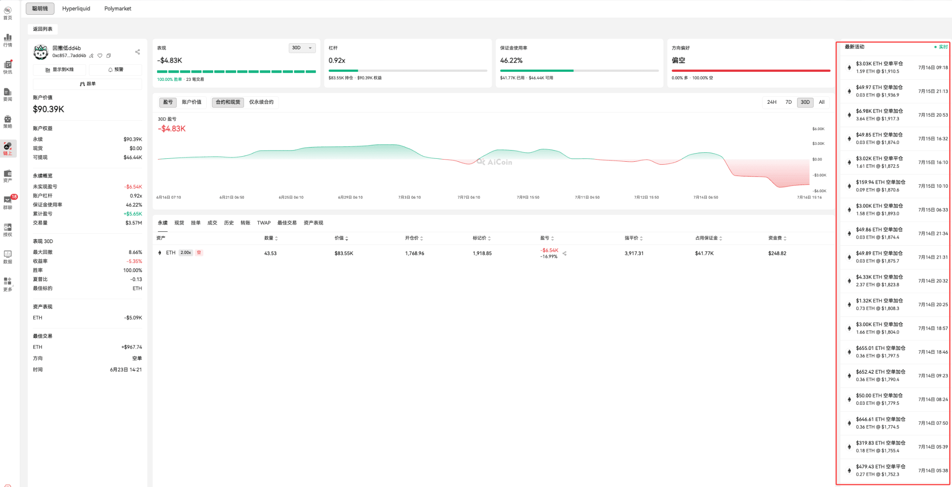Open the 策略 strategy sidebar icon
This screenshot has width=952, height=487.
8,122
